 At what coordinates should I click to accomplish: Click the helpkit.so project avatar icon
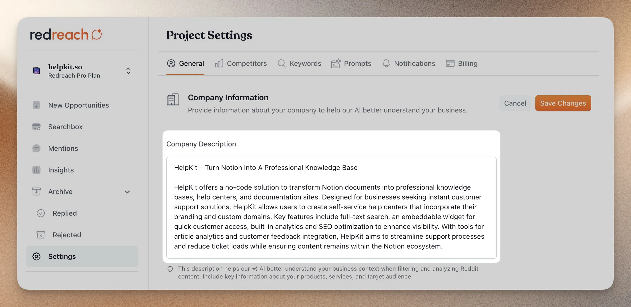click(x=37, y=71)
